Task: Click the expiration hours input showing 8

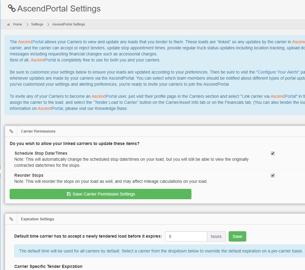Action: pos(186,236)
